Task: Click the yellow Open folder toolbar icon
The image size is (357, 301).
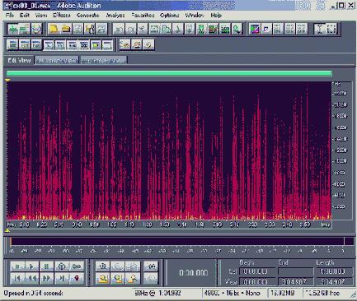Action: click(x=66, y=29)
